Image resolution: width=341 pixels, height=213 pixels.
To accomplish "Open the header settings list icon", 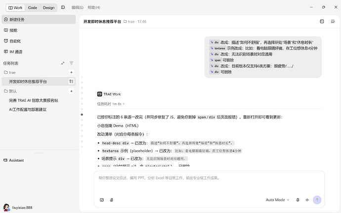I will pos(333,21).
